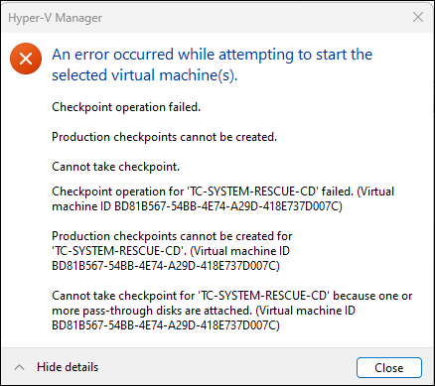Click "Checkpoint operation failed." message line
The image size is (435, 386).
pos(126,107)
